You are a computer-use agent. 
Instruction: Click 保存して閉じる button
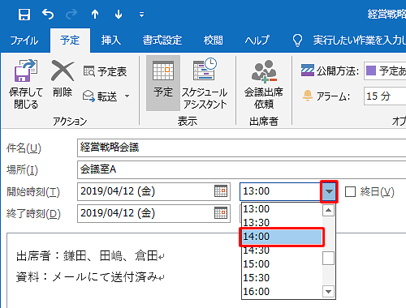26,84
